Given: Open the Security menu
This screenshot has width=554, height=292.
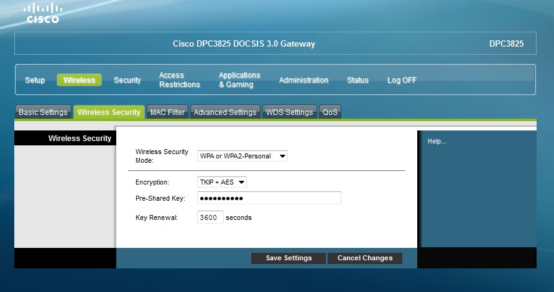Looking at the screenshot, I should point(127,80).
